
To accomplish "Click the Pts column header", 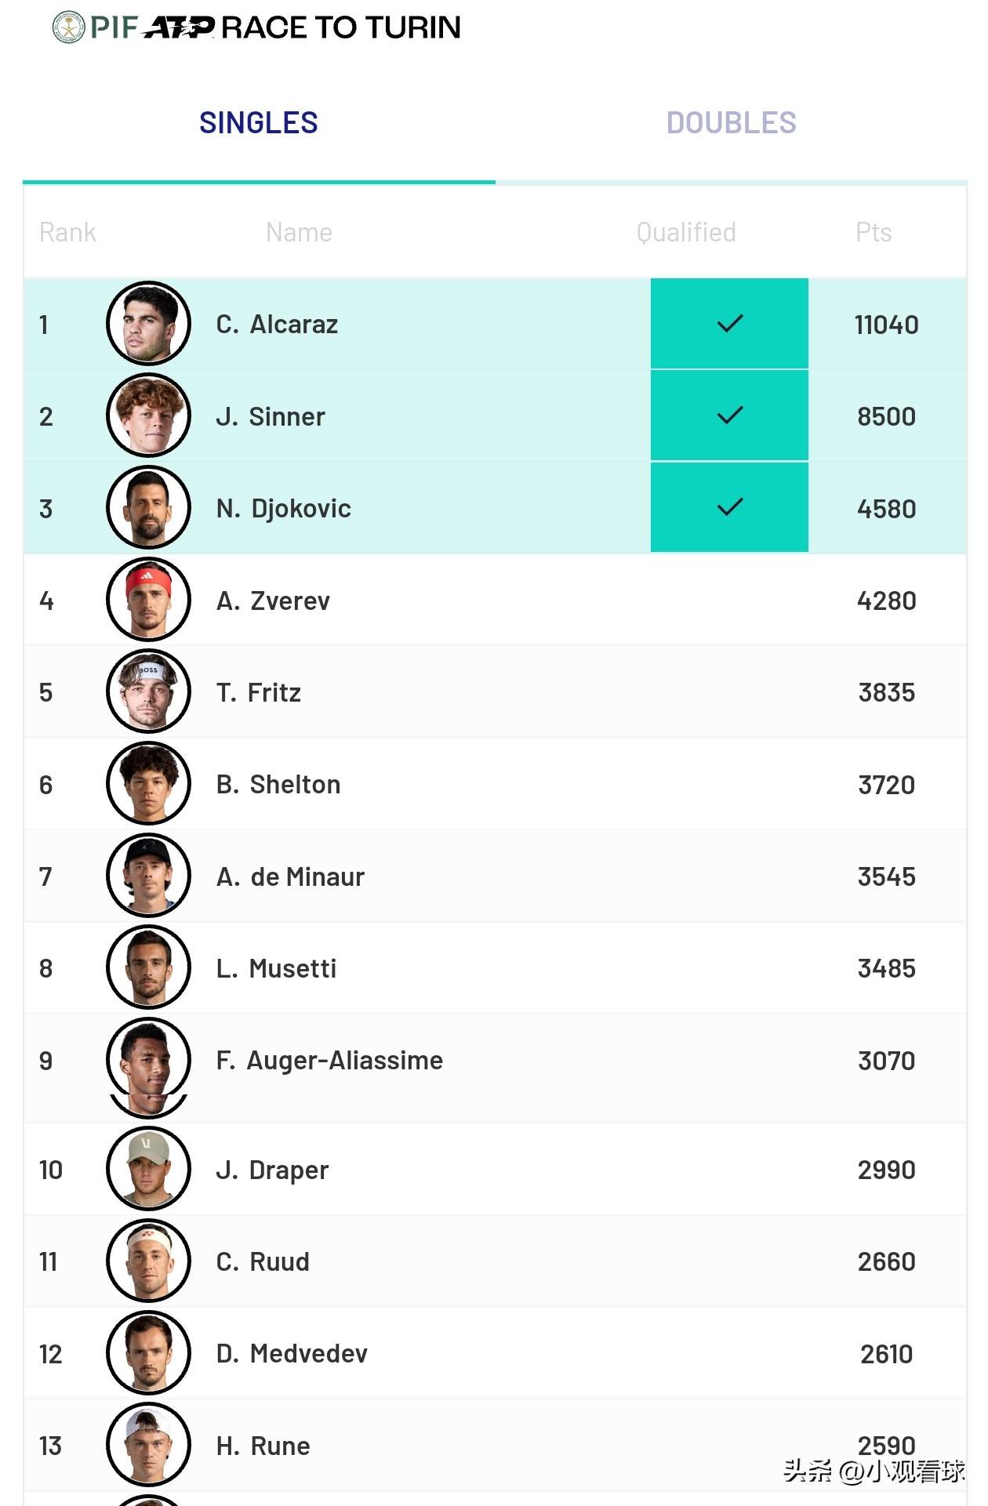I will coord(874,232).
